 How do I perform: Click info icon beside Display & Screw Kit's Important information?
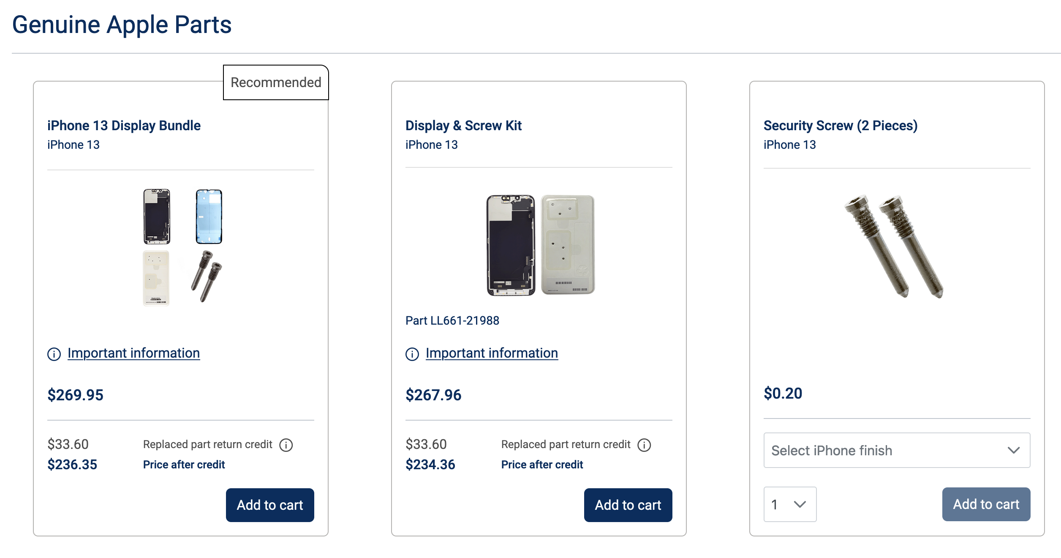coord(412,354)
